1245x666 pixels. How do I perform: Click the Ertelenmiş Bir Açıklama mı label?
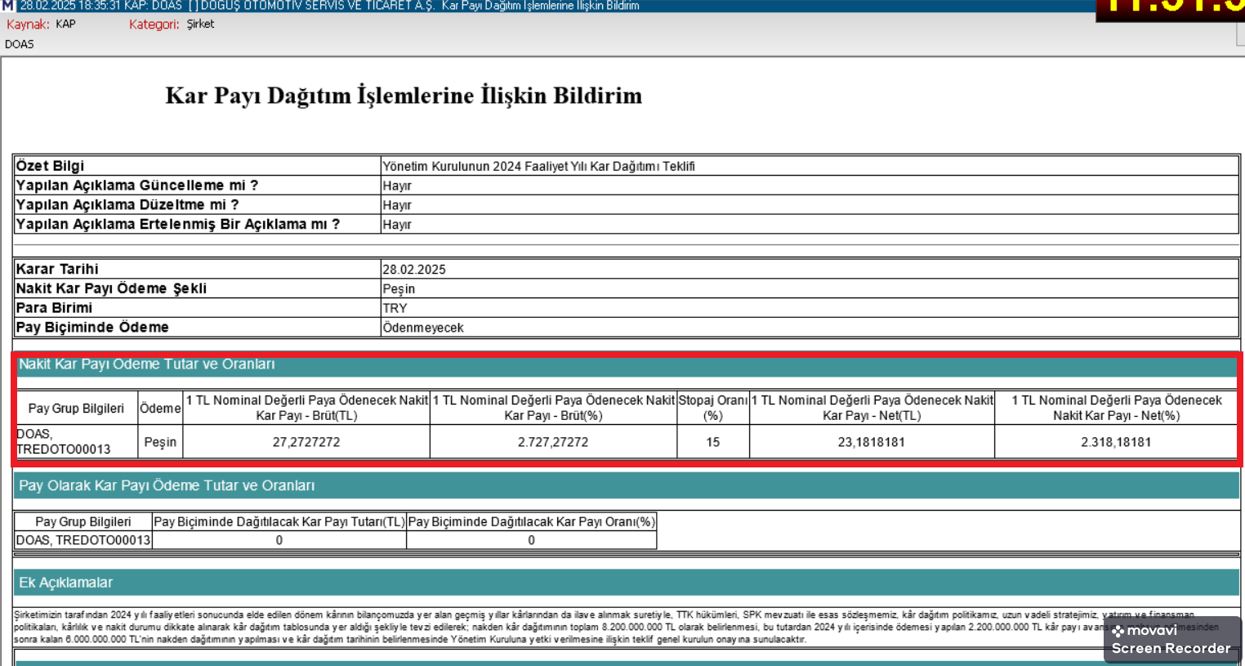click(x=177, y=224)
